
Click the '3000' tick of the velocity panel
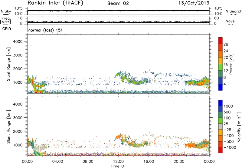point(18,118)
